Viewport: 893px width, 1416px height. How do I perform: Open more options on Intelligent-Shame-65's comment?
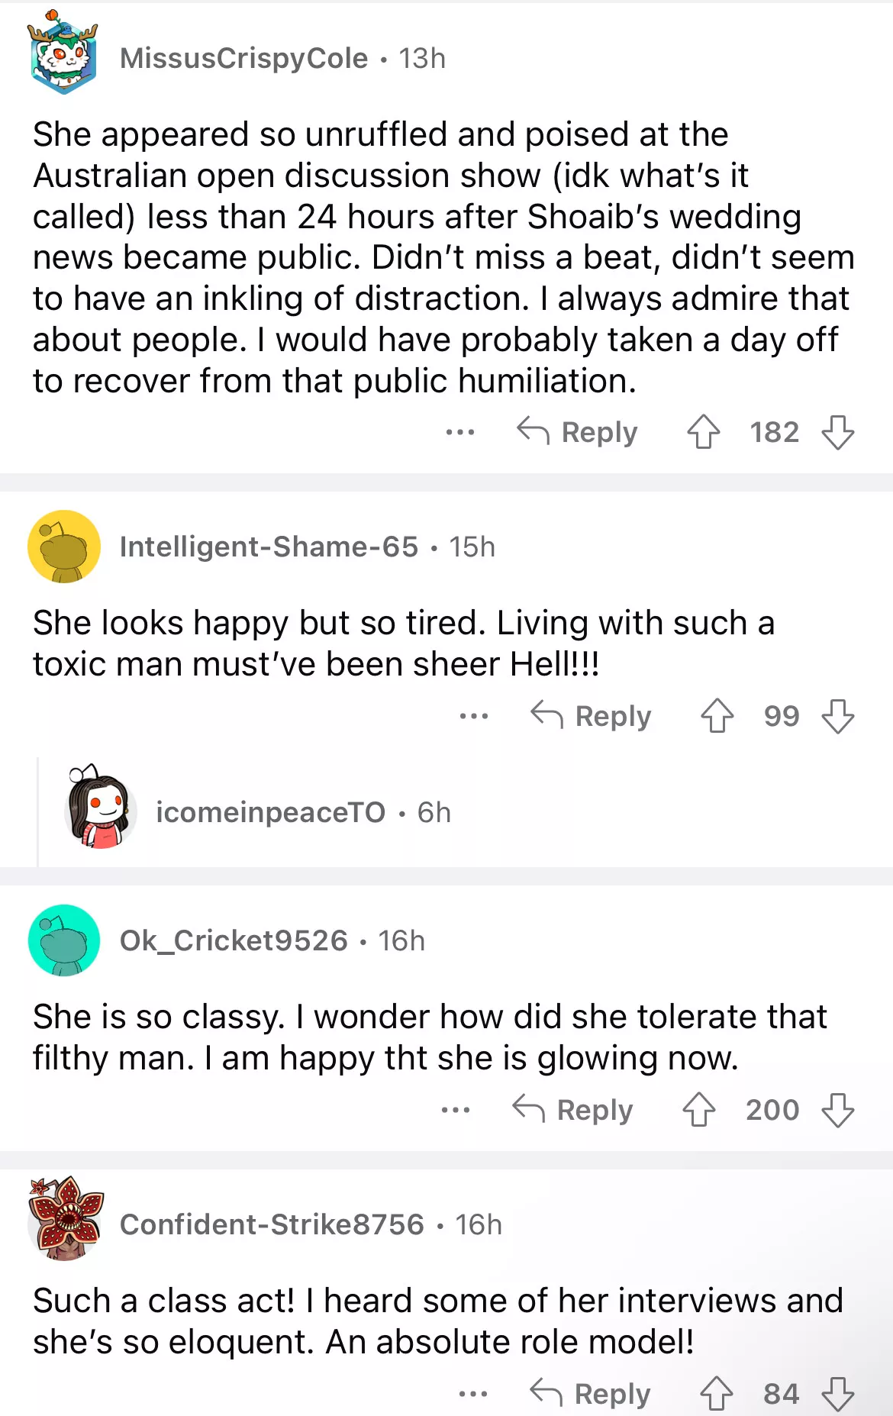pos(474,716)
